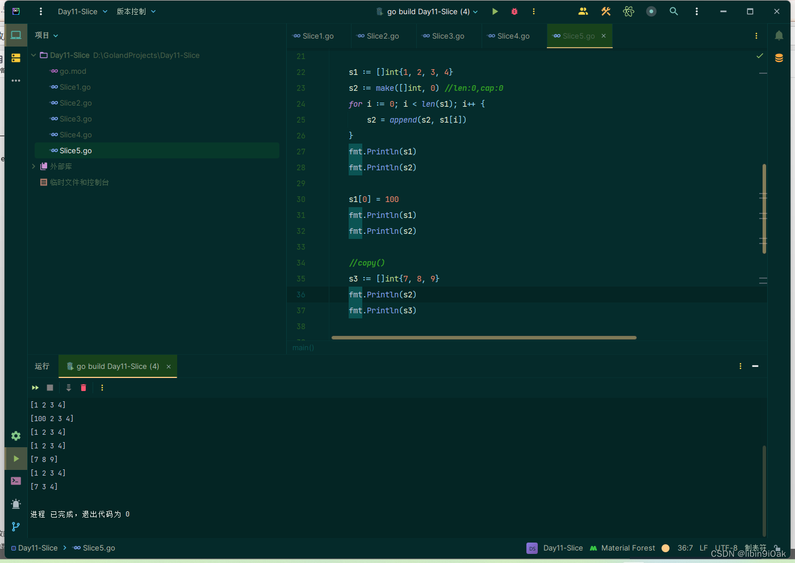Open editor tabs options kebab menu
795x563 pixels.
click(x=756, y=36)
